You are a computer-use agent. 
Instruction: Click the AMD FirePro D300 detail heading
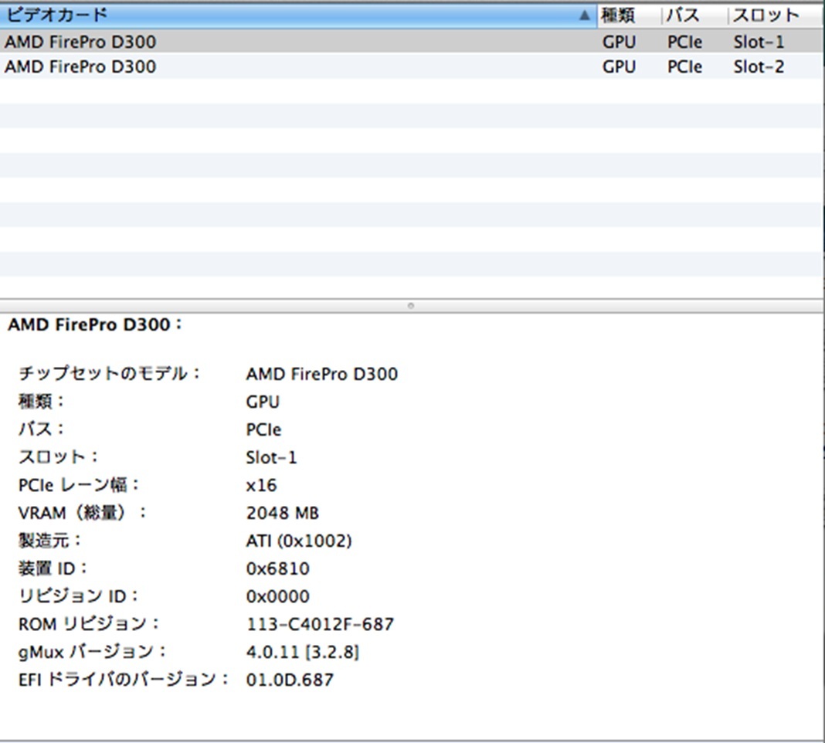[x=95, y=324]
